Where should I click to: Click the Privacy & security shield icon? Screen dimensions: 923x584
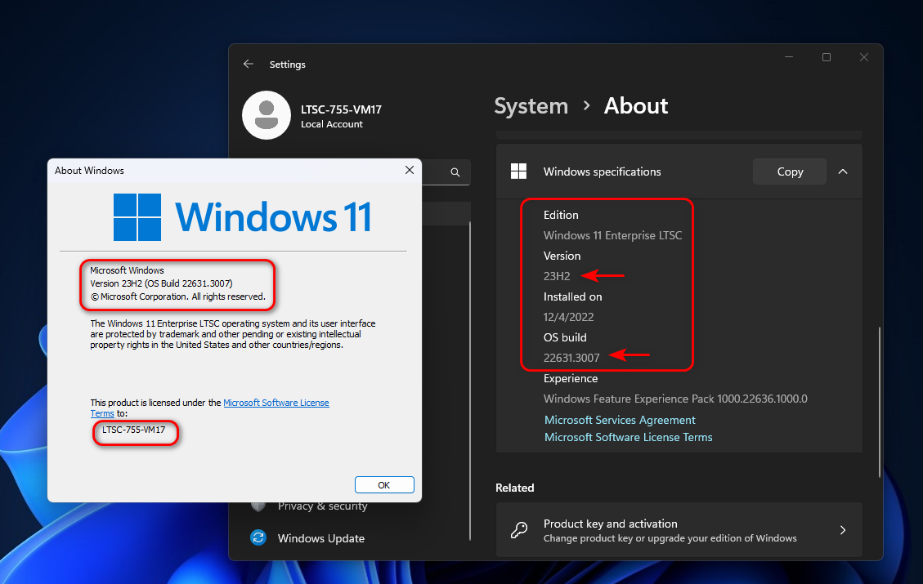(258, 506)
